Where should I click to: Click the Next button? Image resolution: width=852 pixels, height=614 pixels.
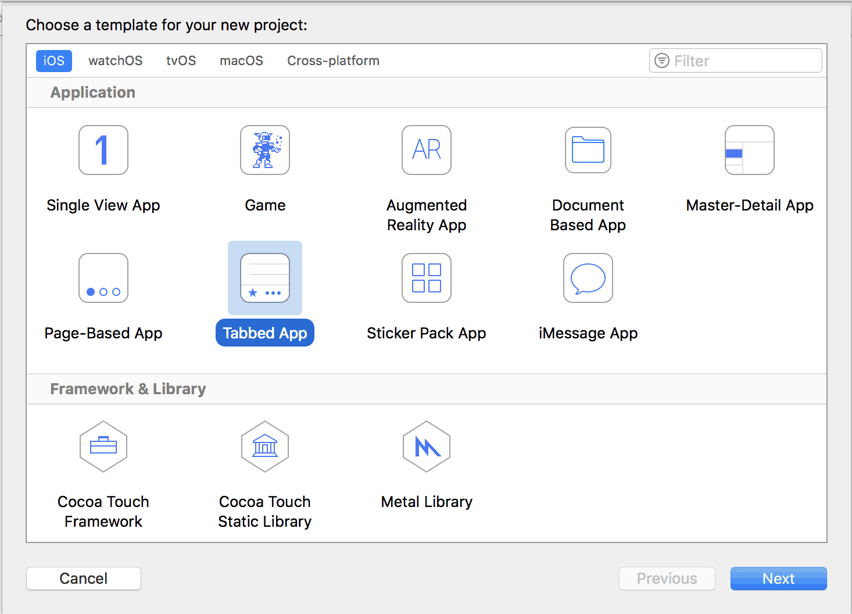[778, 578]
